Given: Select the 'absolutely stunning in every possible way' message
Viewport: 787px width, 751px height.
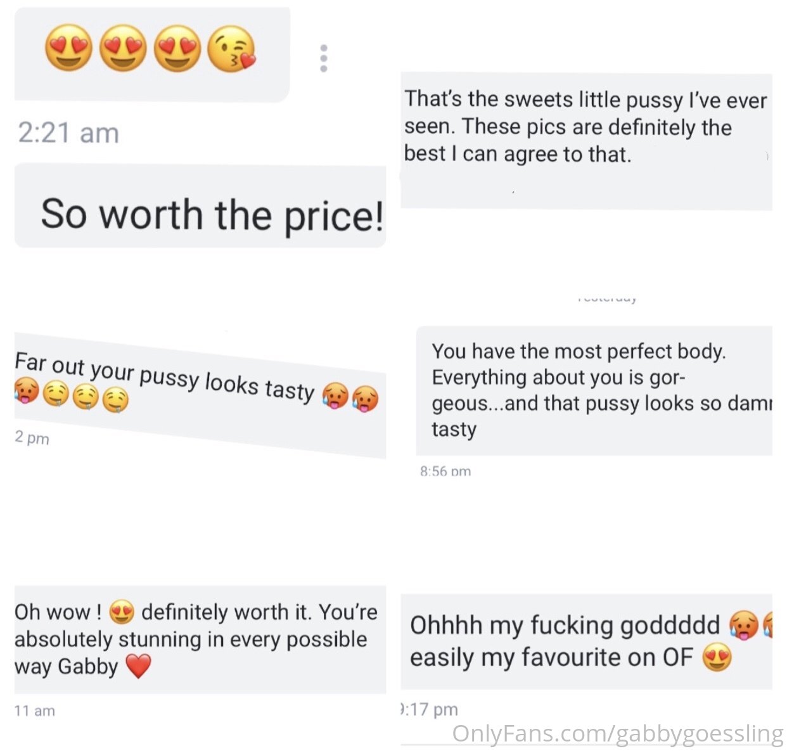Looking at the screenshot, I should point(196,639).
